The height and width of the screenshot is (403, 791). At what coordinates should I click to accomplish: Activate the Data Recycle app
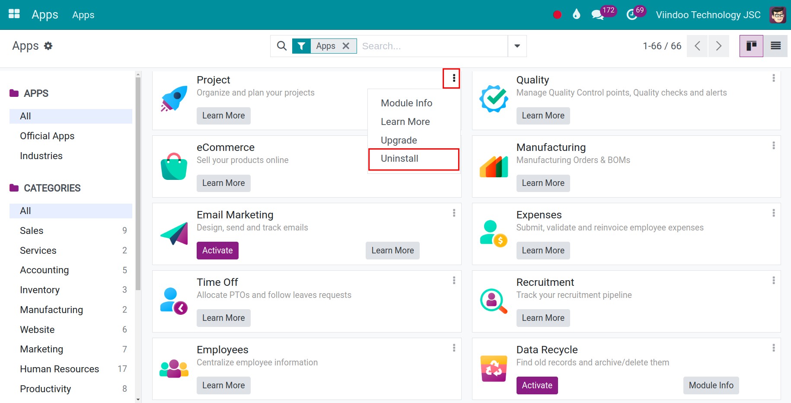(537, 385)
